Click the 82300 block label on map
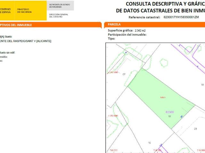This screenshot has height=153, width=205. [169, 112]
